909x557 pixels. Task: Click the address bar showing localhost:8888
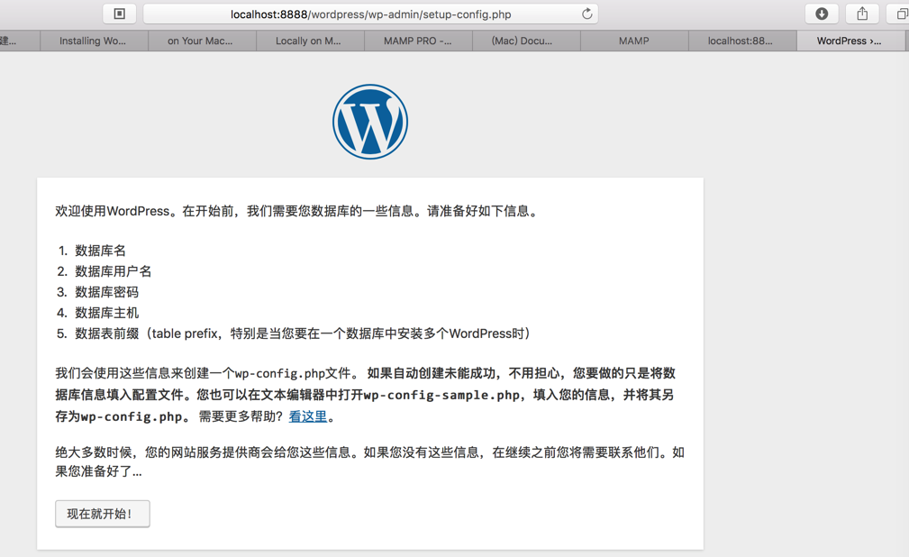point(370,14)
